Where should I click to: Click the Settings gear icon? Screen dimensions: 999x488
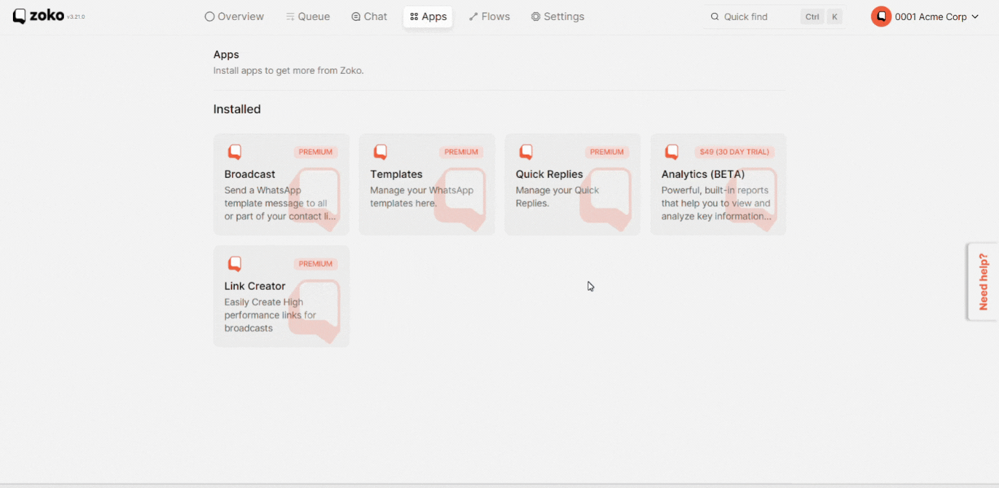click(536, 17)
